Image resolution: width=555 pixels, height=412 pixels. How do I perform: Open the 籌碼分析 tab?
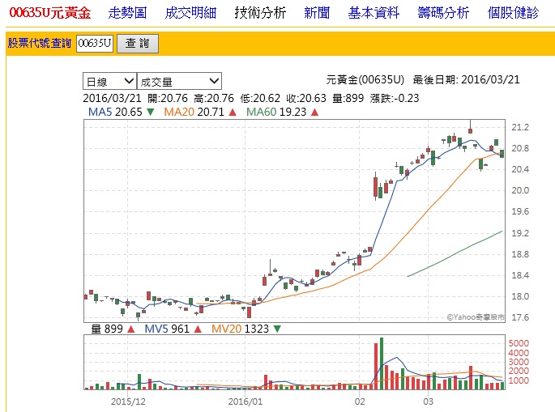[443, 13]
